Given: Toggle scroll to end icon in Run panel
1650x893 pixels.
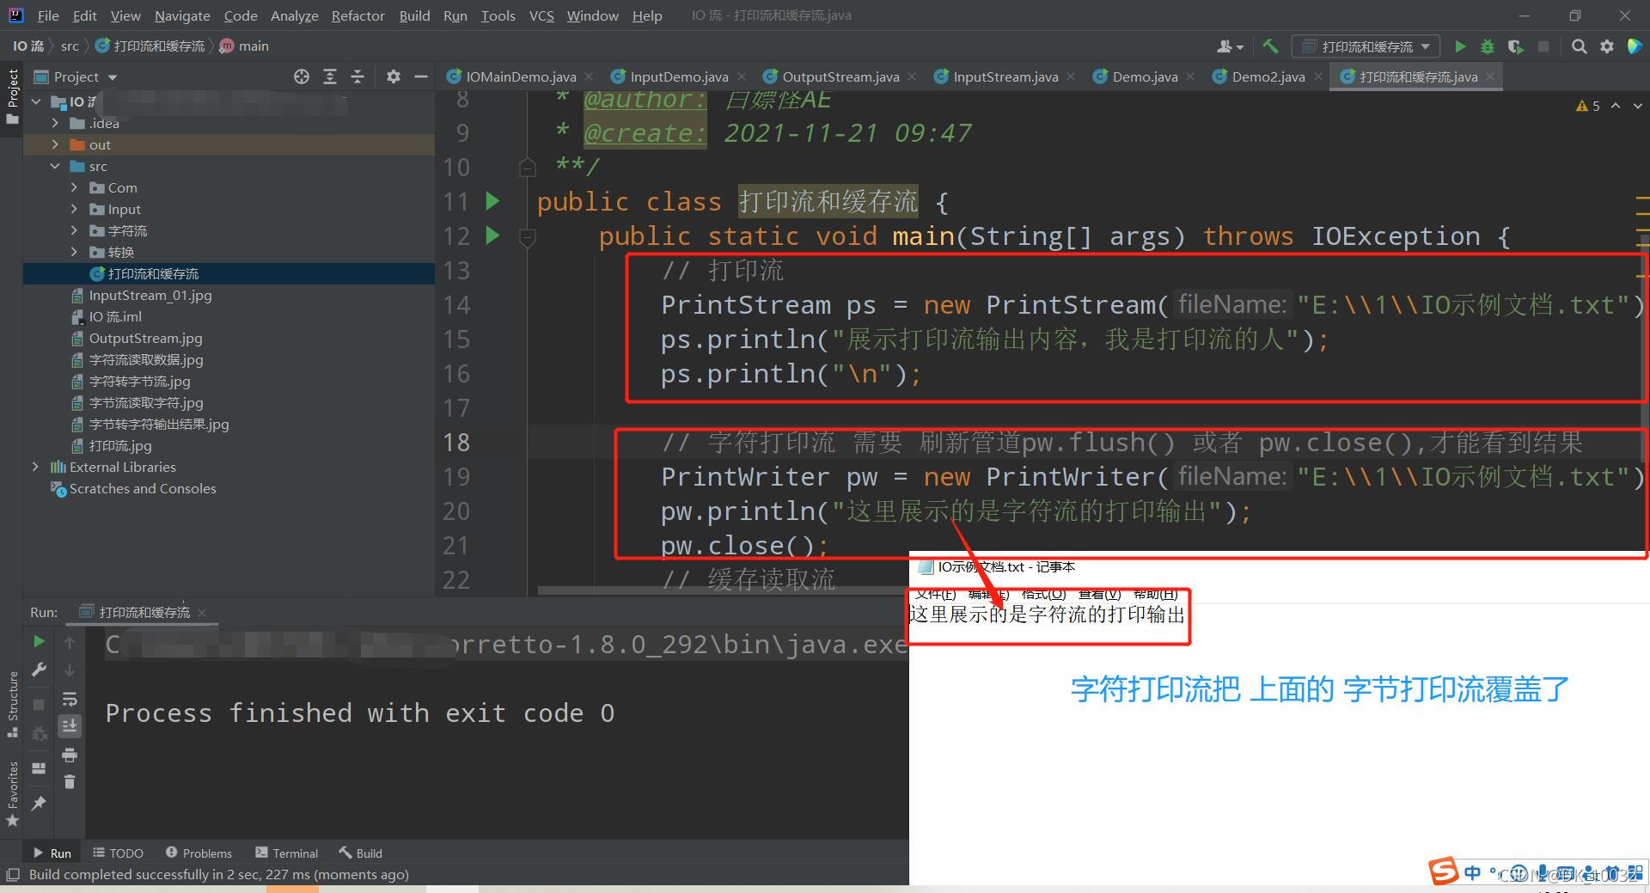Looking at the screenshot, I should pyautogui.click(x=70, y=726).
